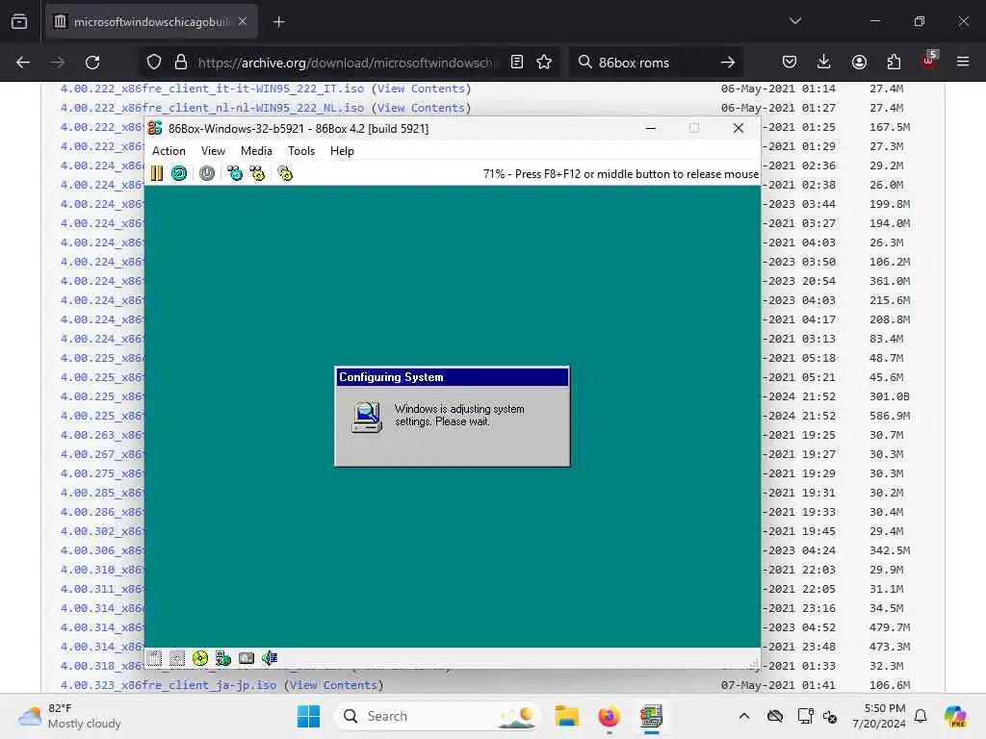Open the Firefox downloads panel
The width and height of the screenshot is (986, 739).
[x=824, y=62]
